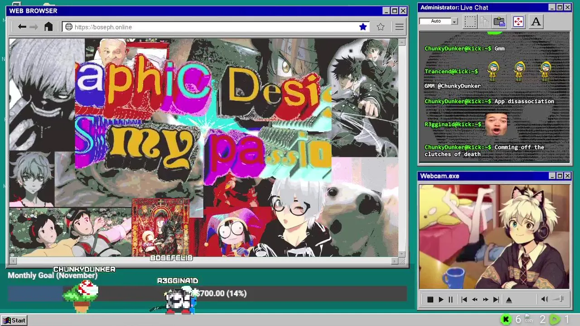Click the R3ggina1d face emote in chat
The height and width of the screenshot is (326, 580).
tap(496, 124)
